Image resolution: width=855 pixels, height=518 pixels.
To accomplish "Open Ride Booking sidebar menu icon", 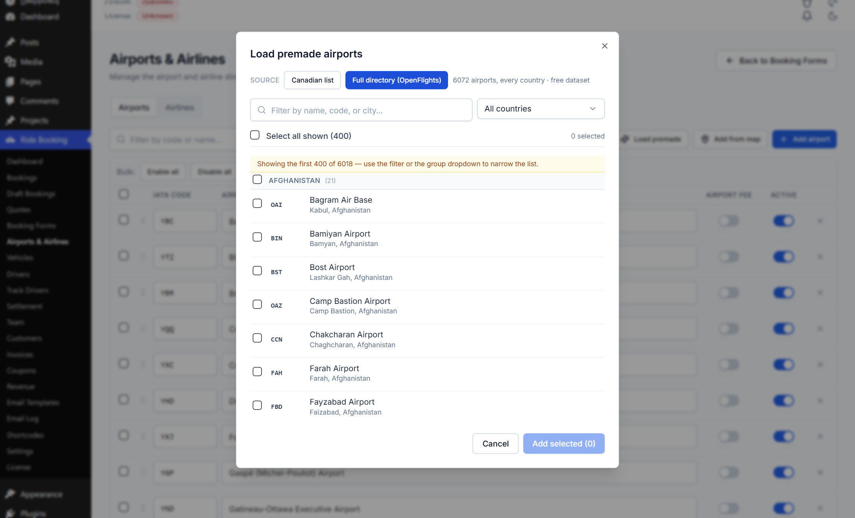I will tap(10, 140).
